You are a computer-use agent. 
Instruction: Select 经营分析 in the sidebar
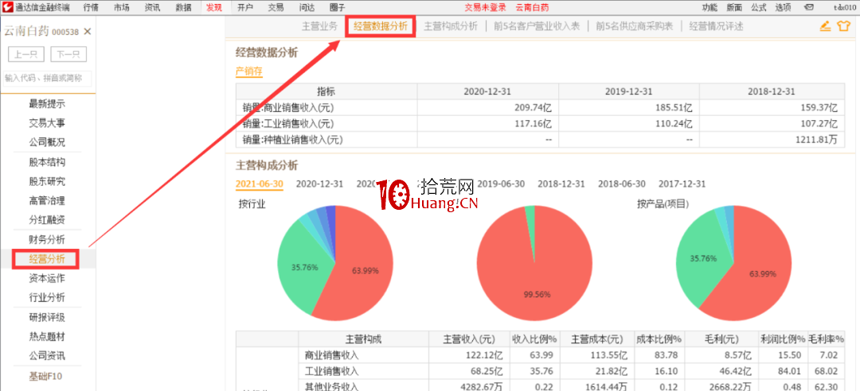[47, 259]
